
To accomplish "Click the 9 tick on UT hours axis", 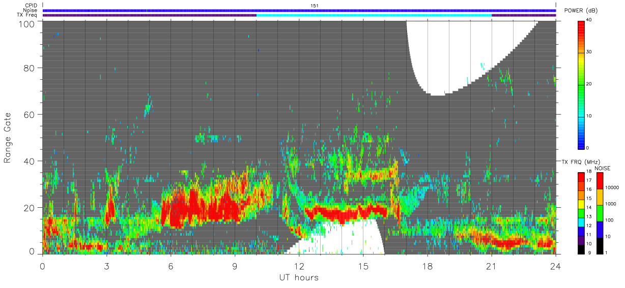I will coord(235,266).
